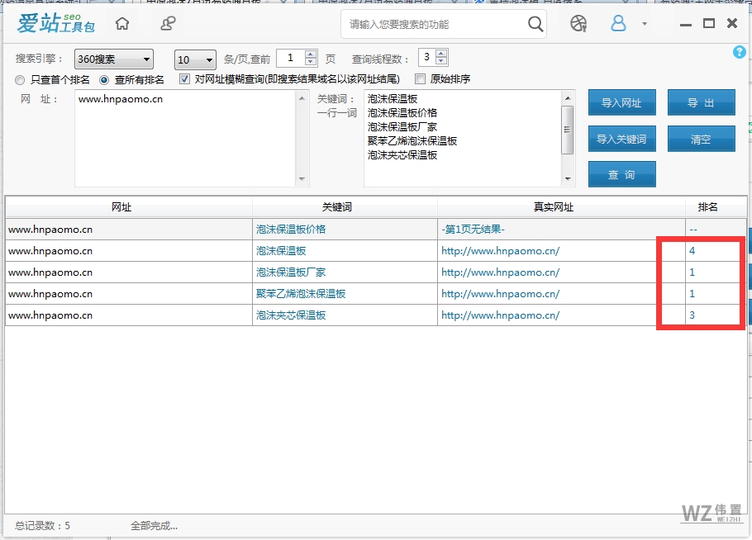Click the Aizhan SEO toolkit logo
Image resolution: width=752 pixels, height=540 pixels.
(x=52, y=25)
